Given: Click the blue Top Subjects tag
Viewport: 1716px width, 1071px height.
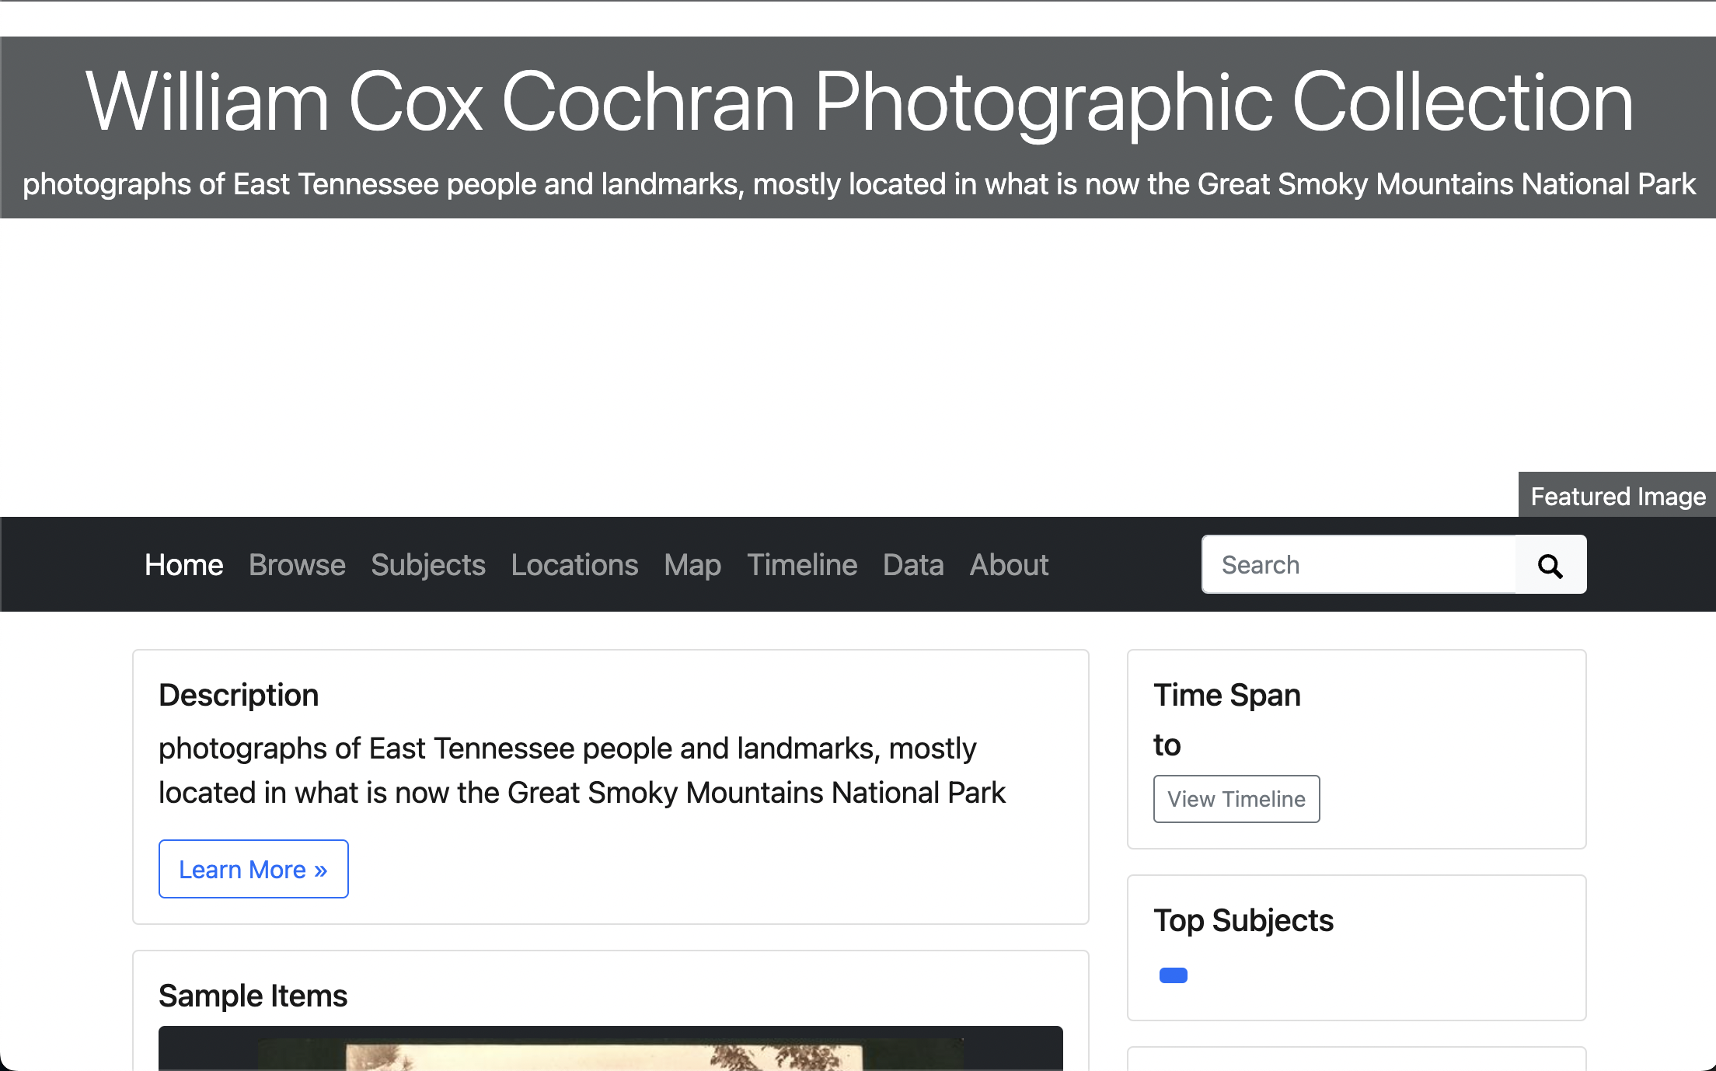Looking at the screenshot, I should point(1174,975).
